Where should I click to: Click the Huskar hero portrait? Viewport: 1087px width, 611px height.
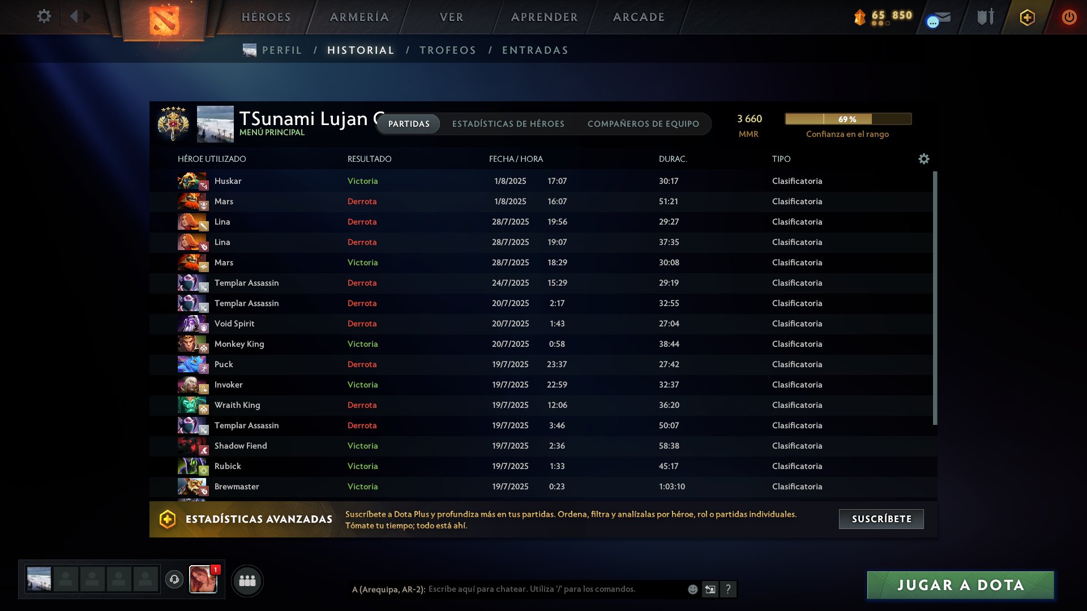point(192,181)
